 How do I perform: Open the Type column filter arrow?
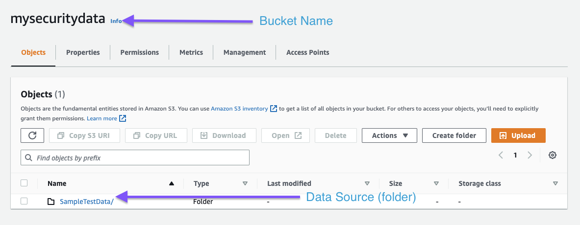[245, 183]
